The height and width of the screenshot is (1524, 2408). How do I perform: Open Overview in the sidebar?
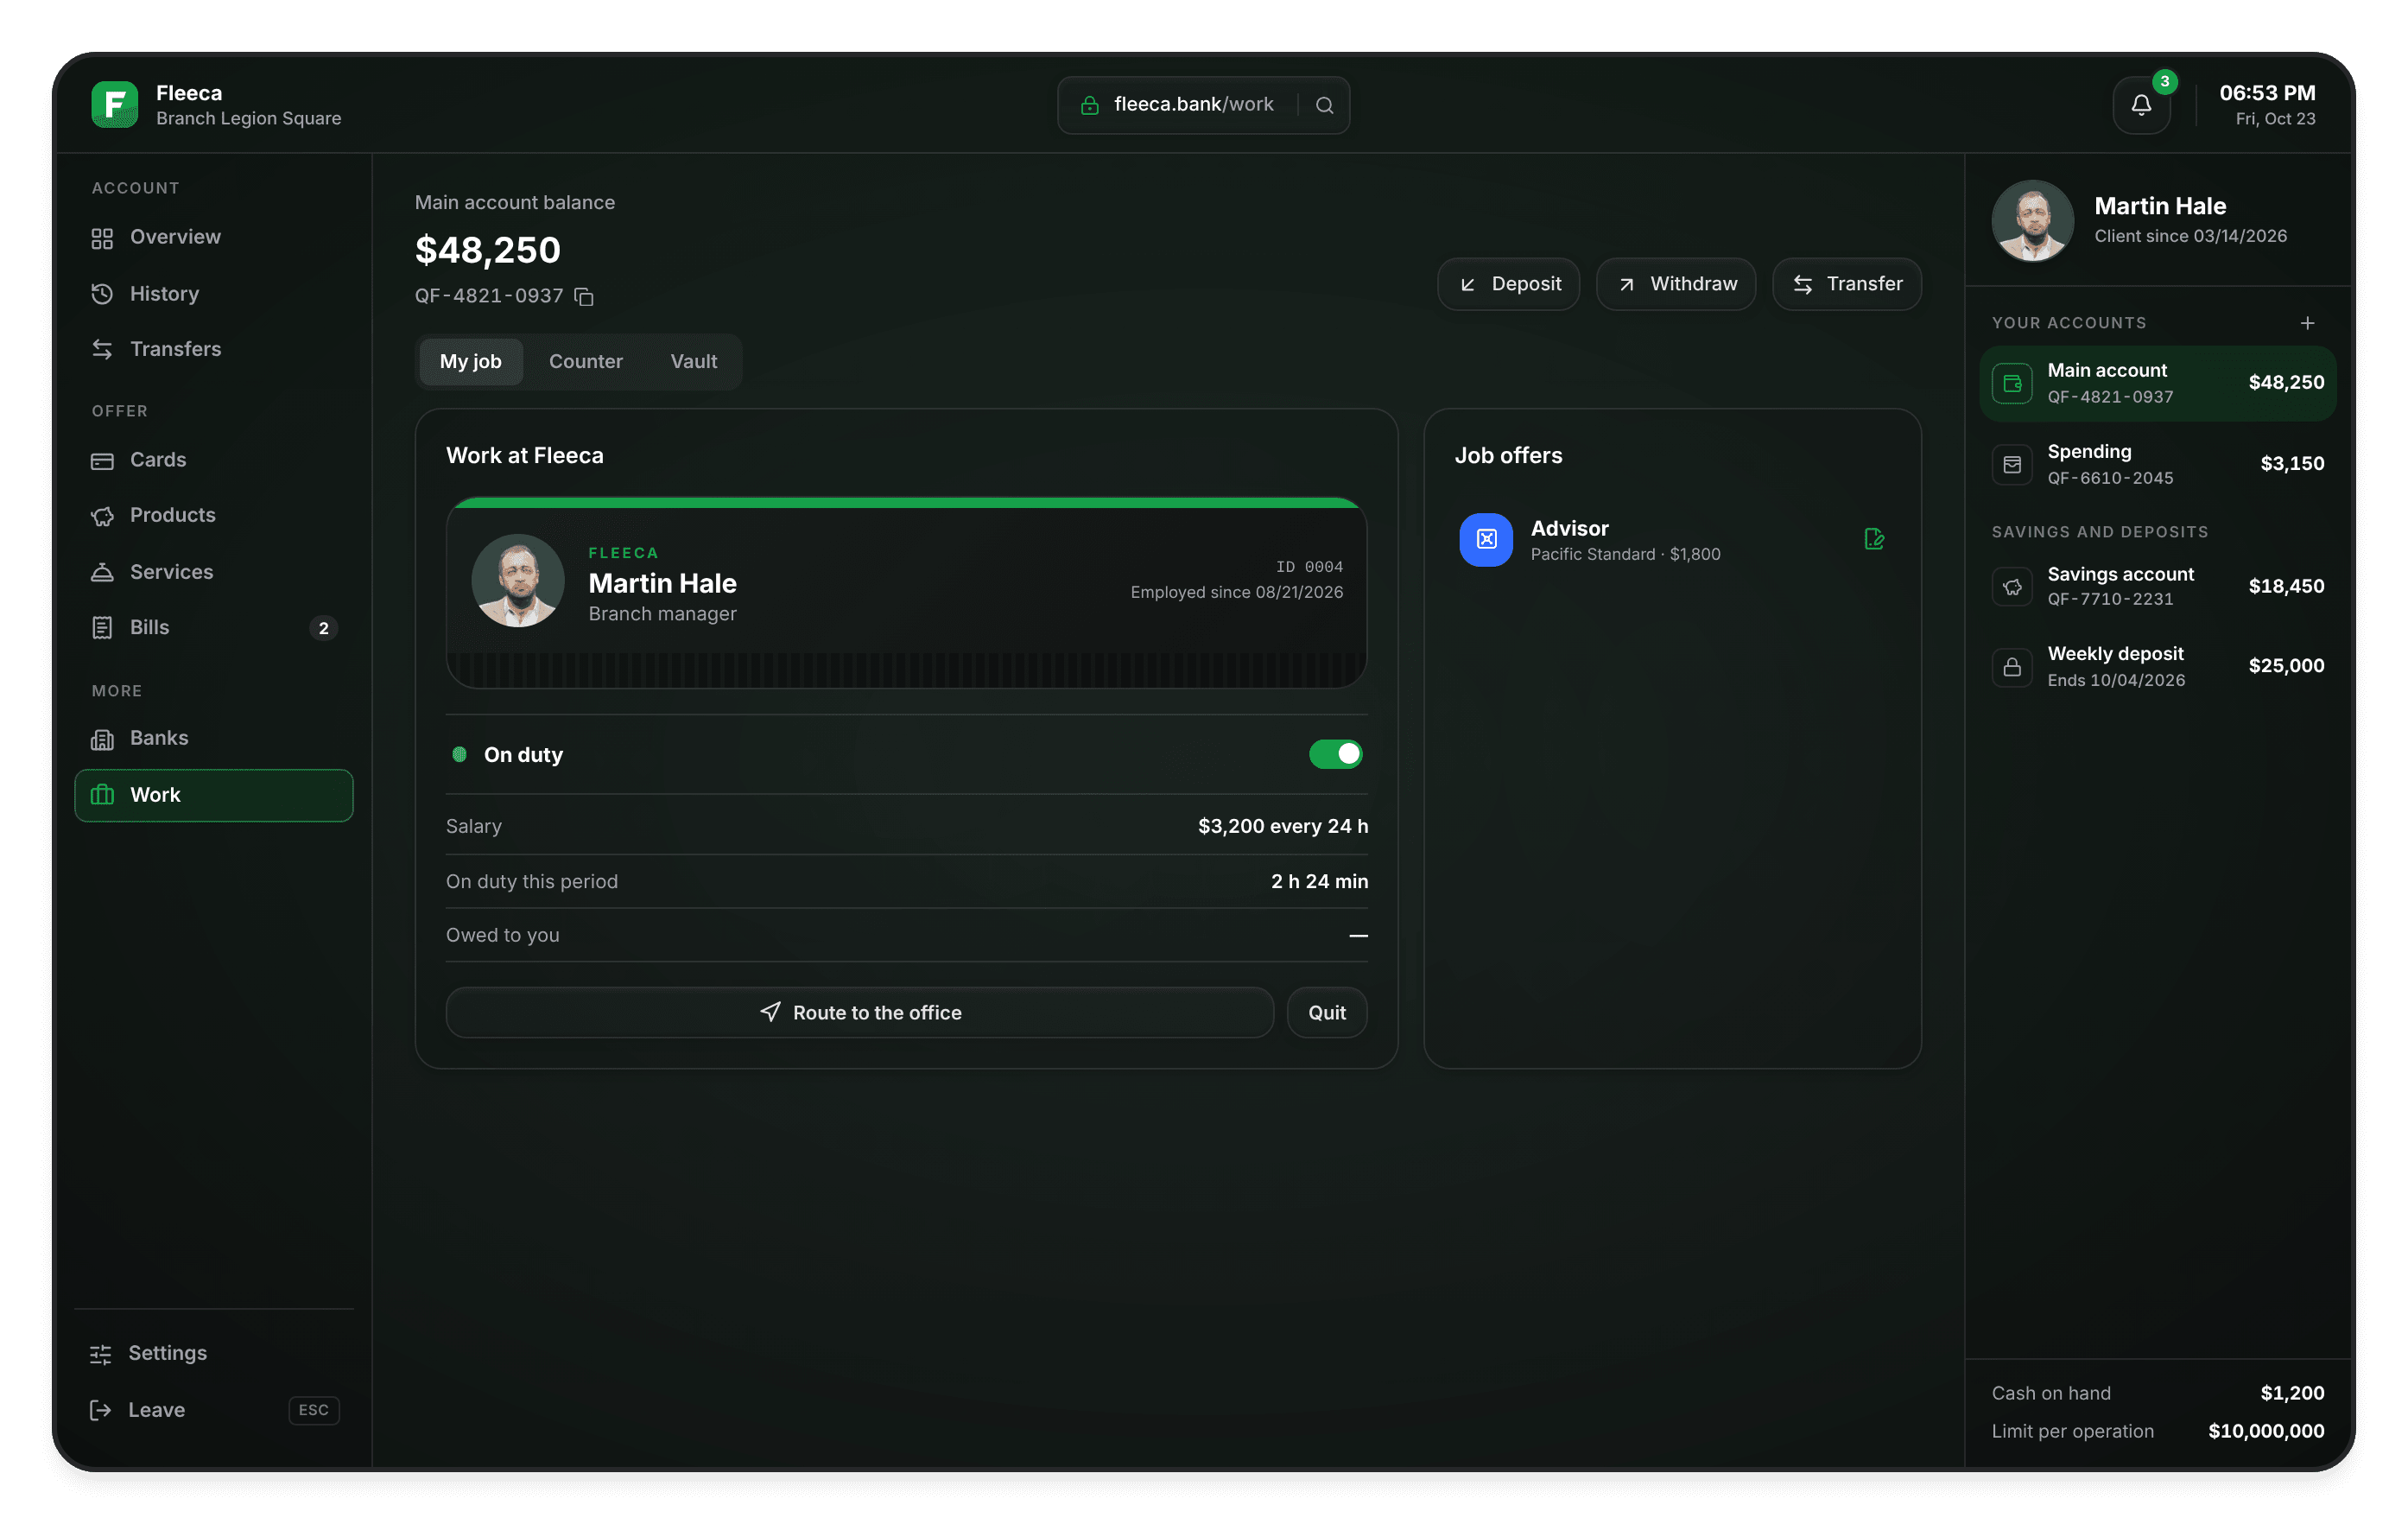pos(214,238)
